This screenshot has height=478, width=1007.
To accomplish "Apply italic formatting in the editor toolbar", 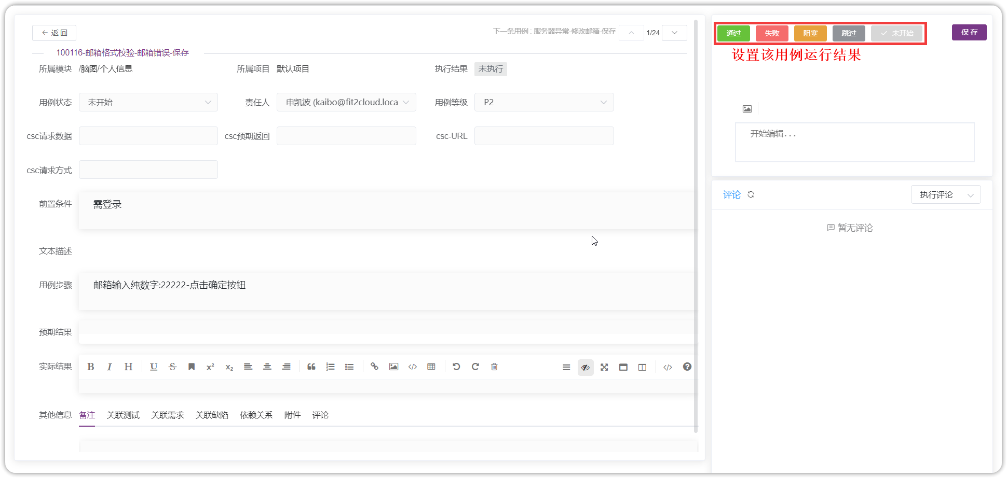I will (110, 367).
